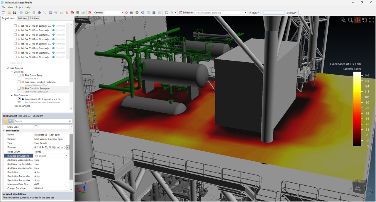Collapse the Risk Analysis tree node

8,68
